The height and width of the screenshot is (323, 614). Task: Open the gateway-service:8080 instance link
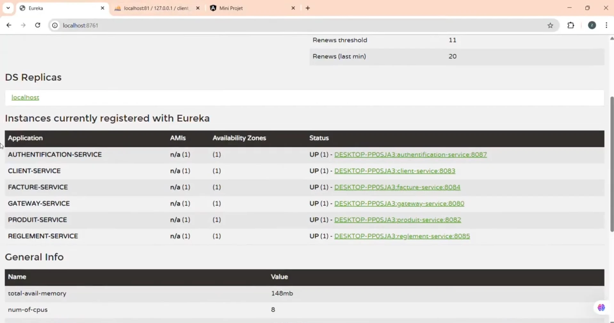(x=400, y=204)
